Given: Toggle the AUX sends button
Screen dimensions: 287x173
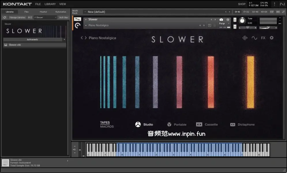Looking at the screenshot, I should [278, 12].
